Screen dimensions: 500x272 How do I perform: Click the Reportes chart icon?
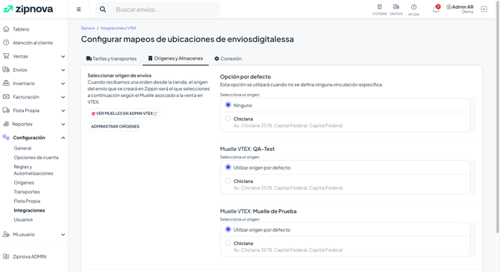[x=6, y=123]
